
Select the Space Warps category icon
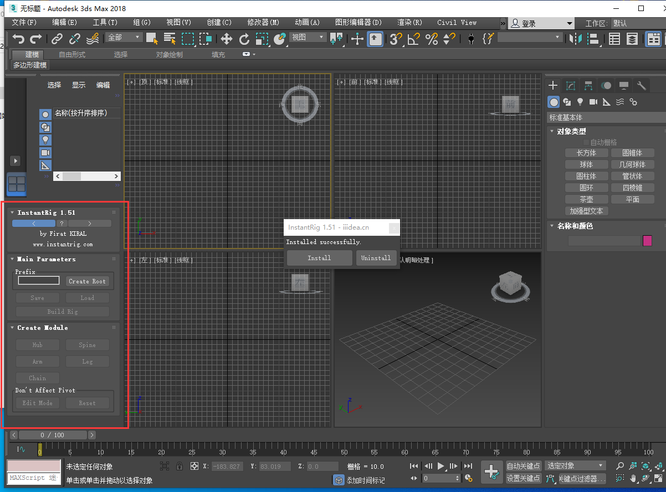(620, 102)
